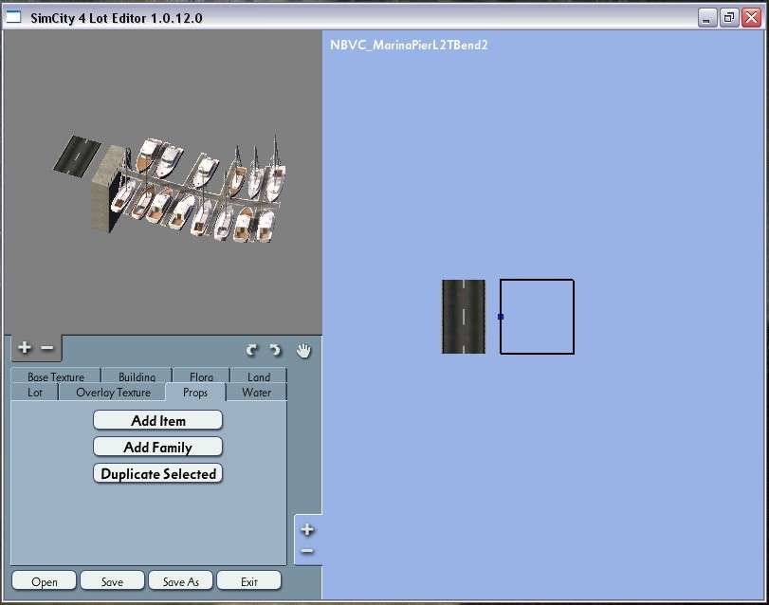The image size is (769, 605).
Task: Switch to the Flora tab
Action: [201, 376]
